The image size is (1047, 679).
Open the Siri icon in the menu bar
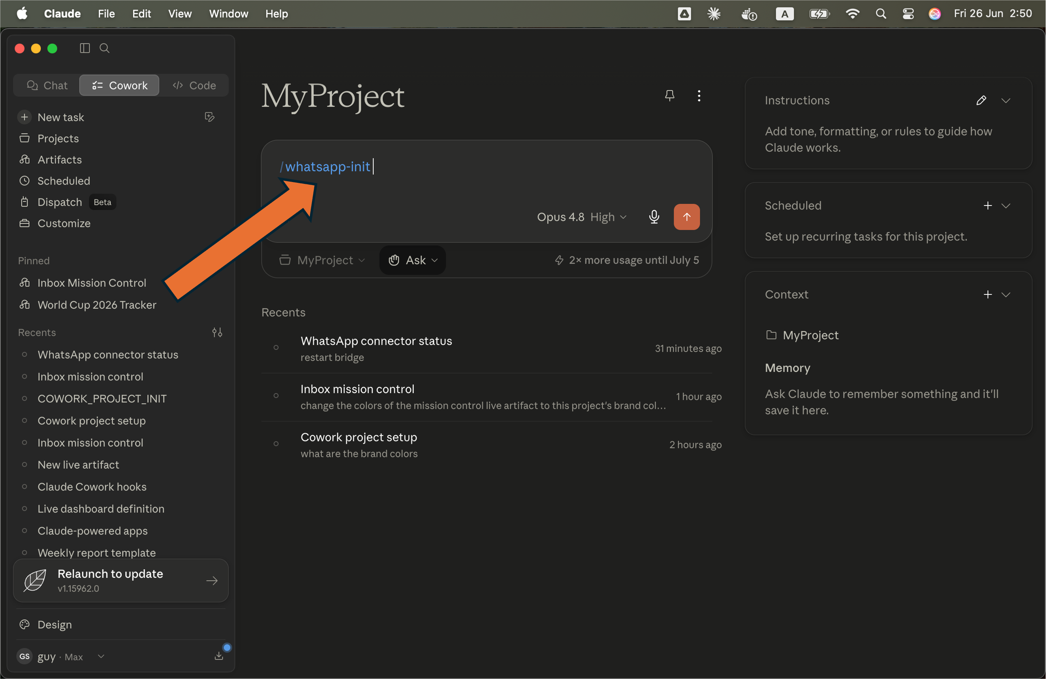(x=934, y=14)
